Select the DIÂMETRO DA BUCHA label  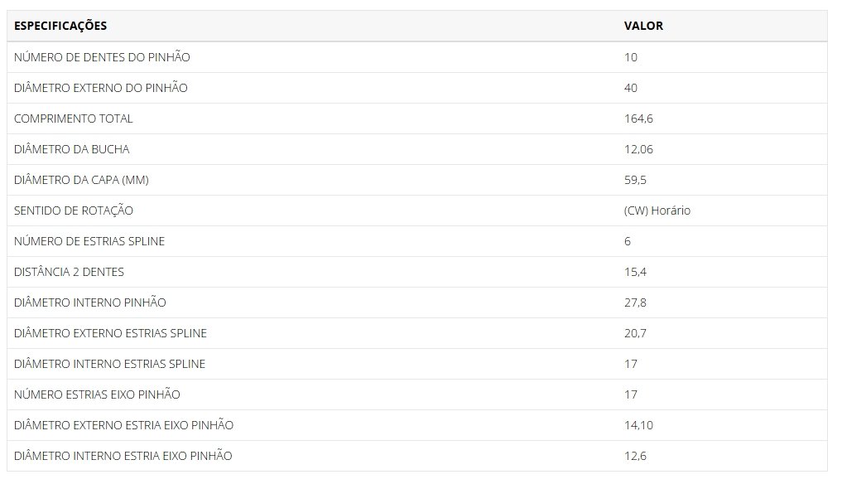pyautogui.click(x=71, y=149)
